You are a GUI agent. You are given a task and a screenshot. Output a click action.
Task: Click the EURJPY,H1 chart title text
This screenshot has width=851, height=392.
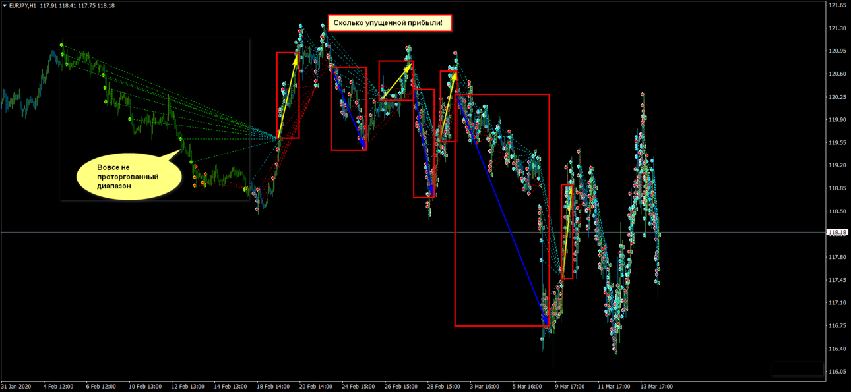point(22,5)
